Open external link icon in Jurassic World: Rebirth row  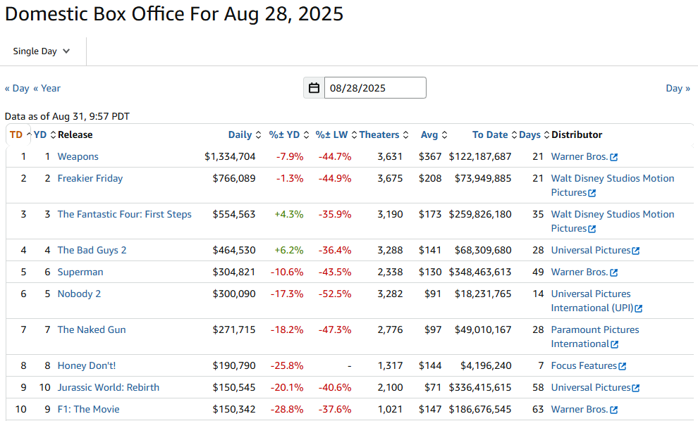coord(636,389)
